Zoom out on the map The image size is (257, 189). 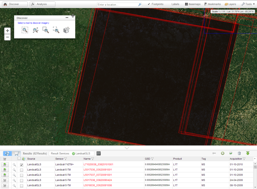tap(7, 37)
